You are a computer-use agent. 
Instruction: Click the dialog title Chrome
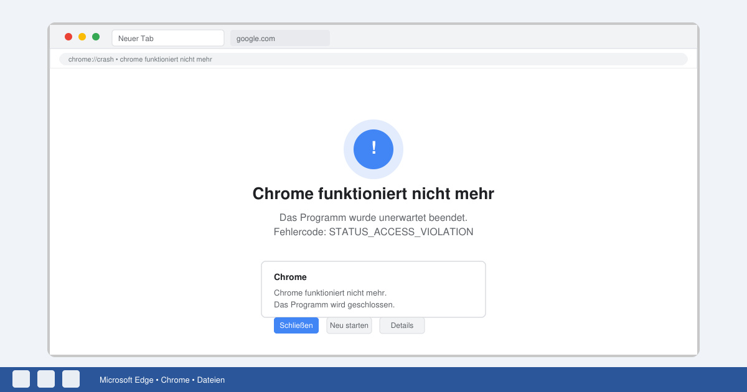click(x=290, y=277)
